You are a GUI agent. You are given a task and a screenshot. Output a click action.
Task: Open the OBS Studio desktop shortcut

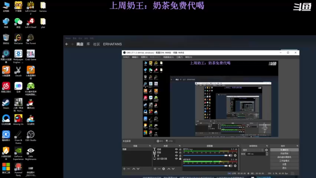pos(31,136)
